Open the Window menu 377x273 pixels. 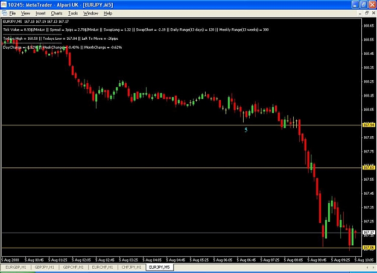(x=90, y=13)
